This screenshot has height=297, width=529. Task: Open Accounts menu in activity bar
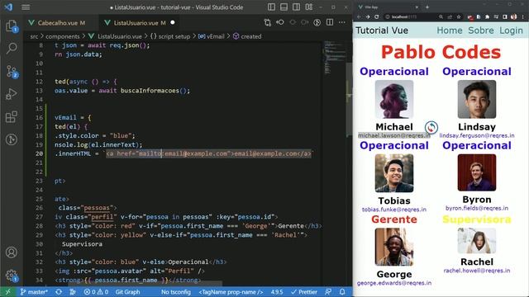tap(12, 252)
